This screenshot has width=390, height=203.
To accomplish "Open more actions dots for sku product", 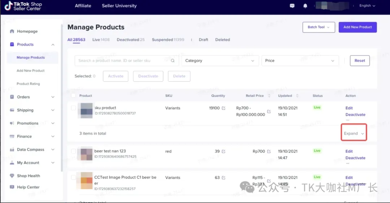I will 348,120.
